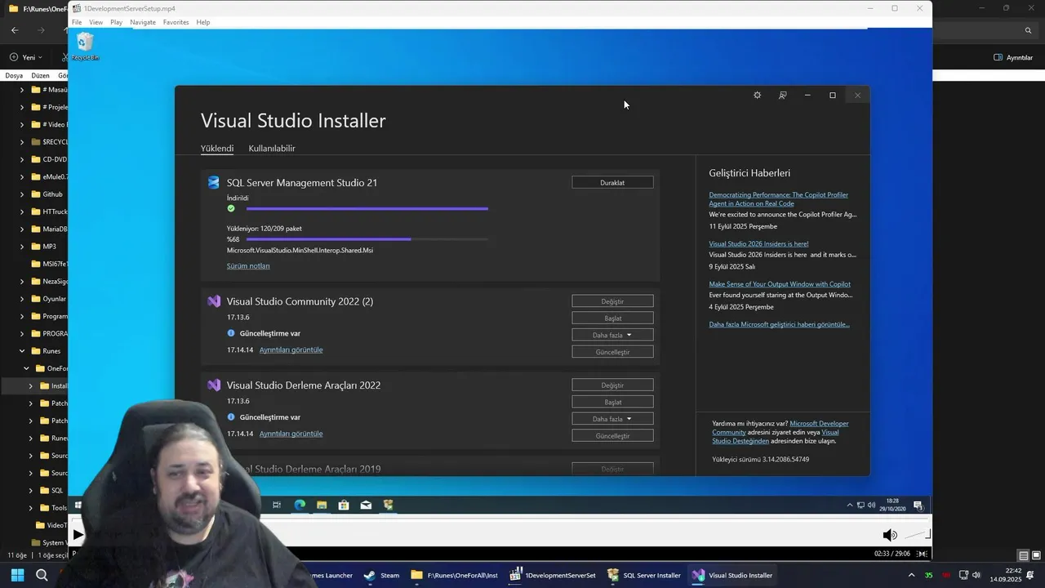Expand the SQL folder in tree

(x=31, y=490)
